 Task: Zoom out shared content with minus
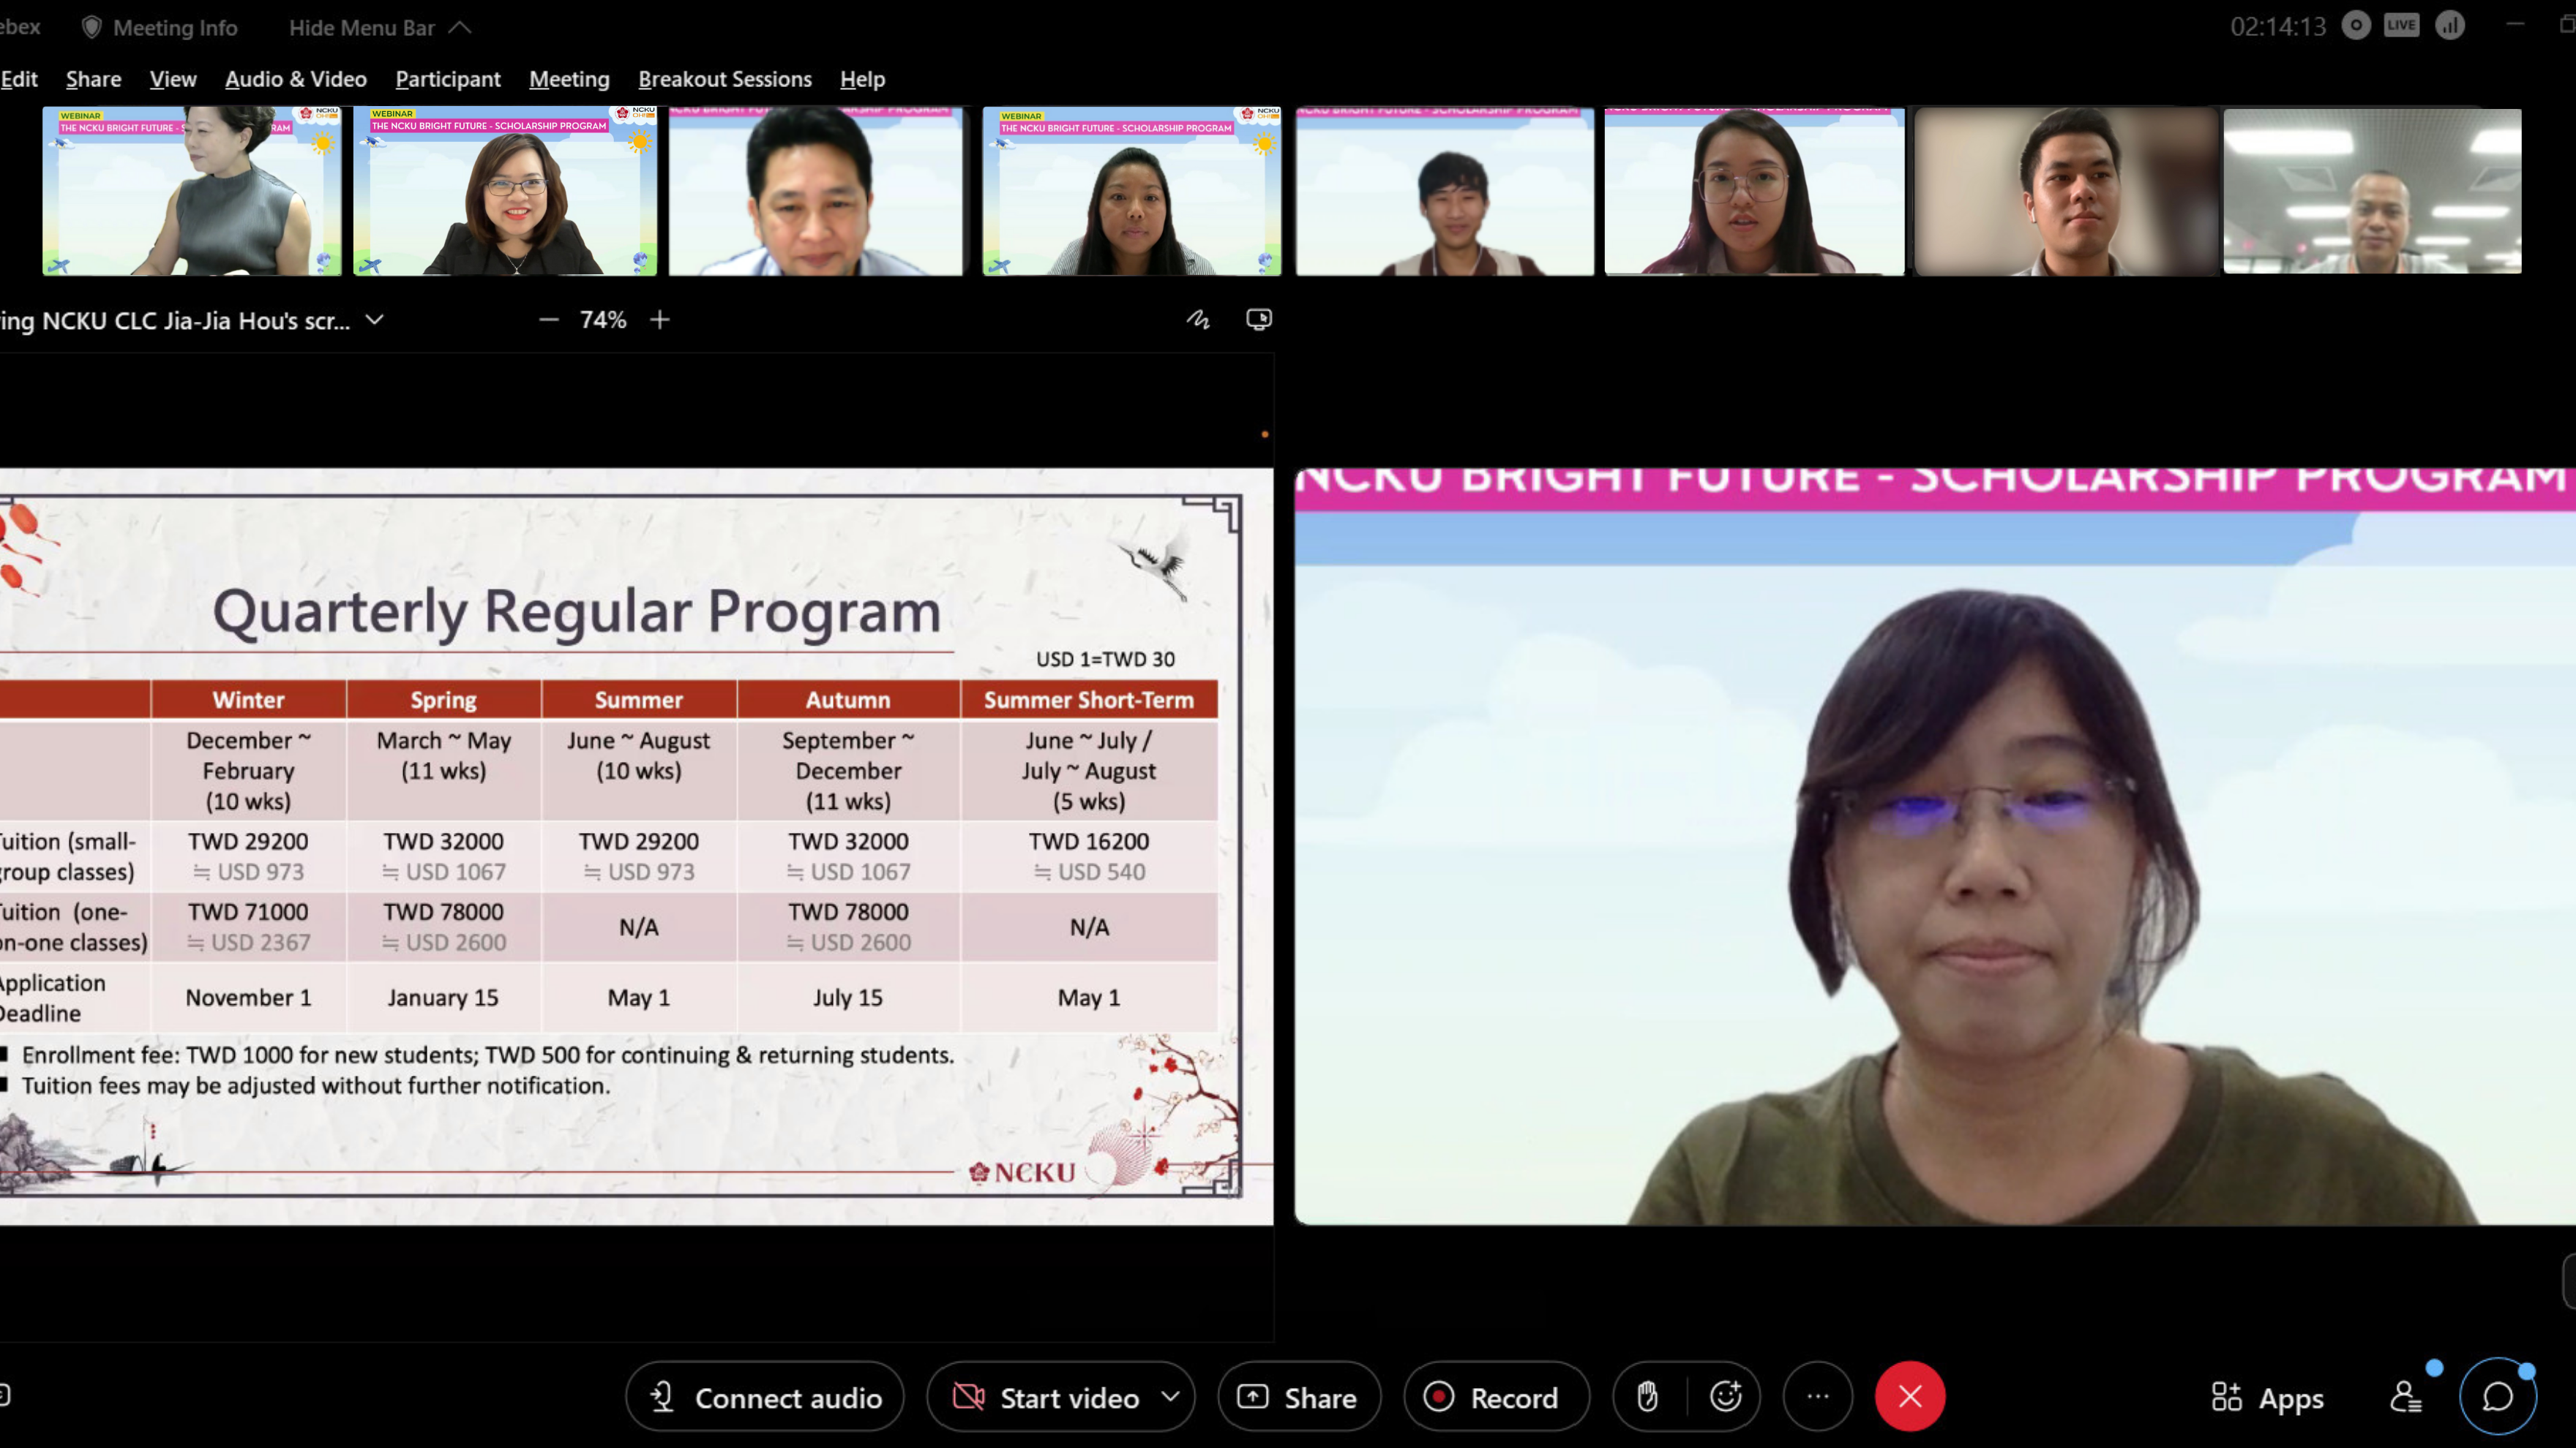(548, 320)
